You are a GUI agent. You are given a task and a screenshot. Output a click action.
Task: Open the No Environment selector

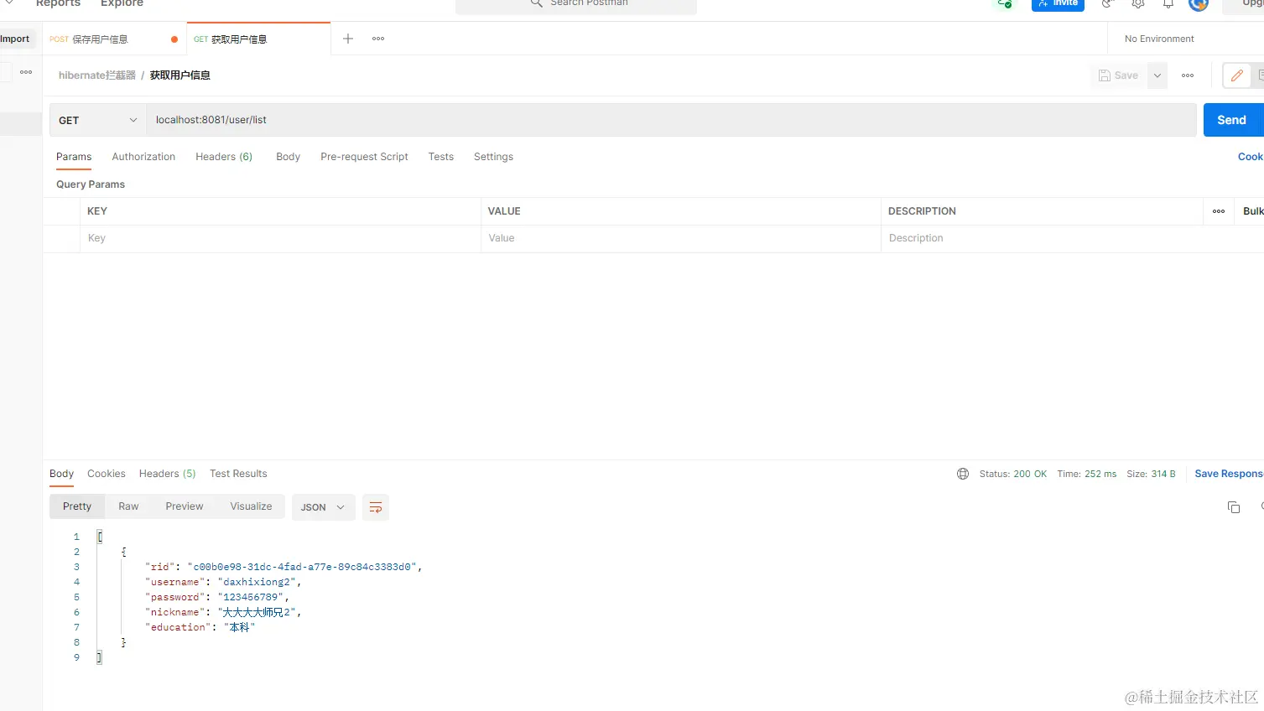1159,39
